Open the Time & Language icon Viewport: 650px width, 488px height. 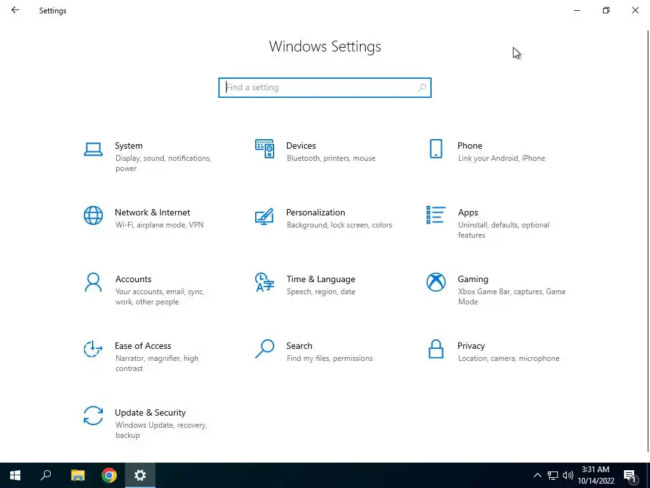click(x=265, y=282)
